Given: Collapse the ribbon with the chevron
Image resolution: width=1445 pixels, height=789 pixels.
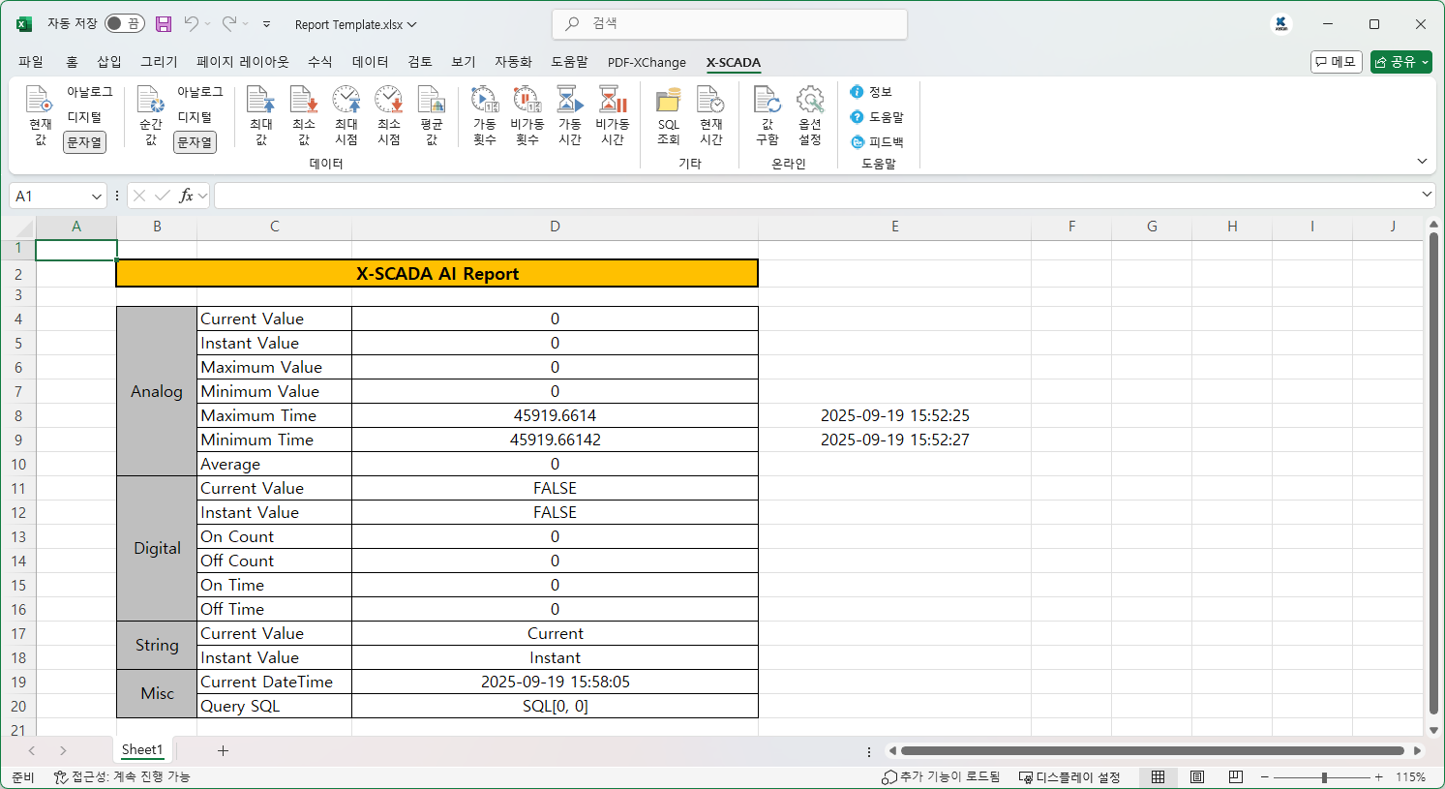Looking at the screenshot, I should pos(1422,161).
